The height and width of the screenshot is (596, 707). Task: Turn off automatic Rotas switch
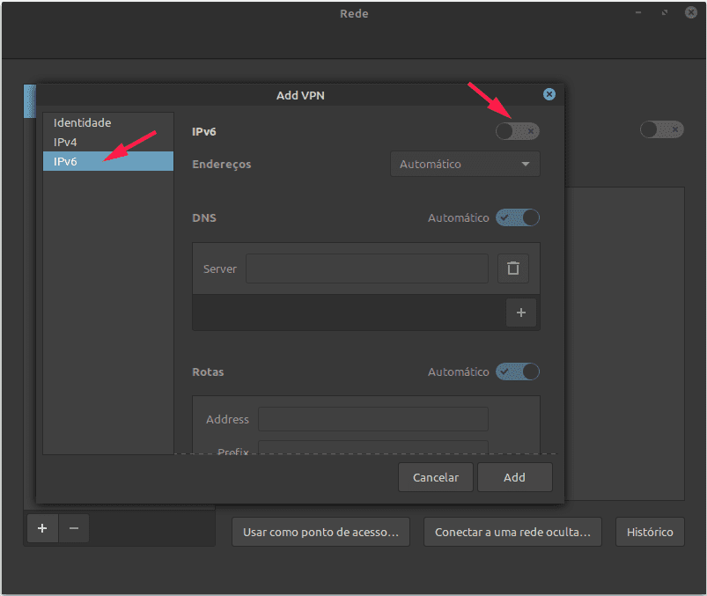517,372
